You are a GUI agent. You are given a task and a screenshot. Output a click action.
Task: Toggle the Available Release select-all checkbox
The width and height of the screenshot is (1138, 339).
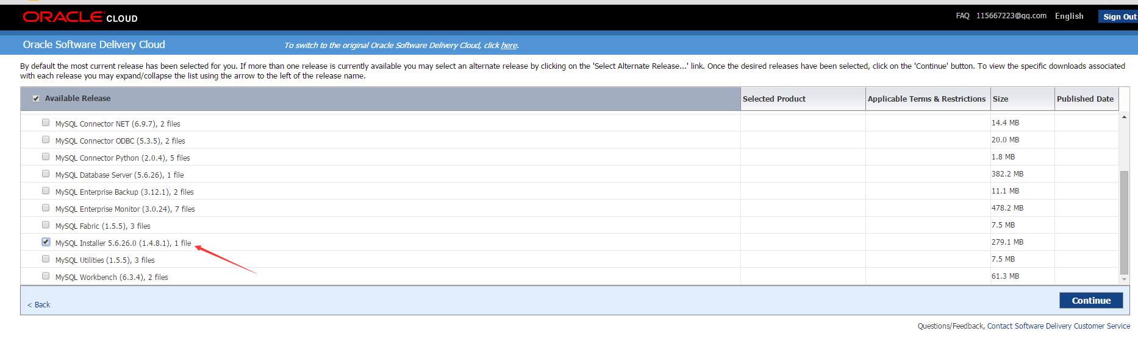(36, 99)
